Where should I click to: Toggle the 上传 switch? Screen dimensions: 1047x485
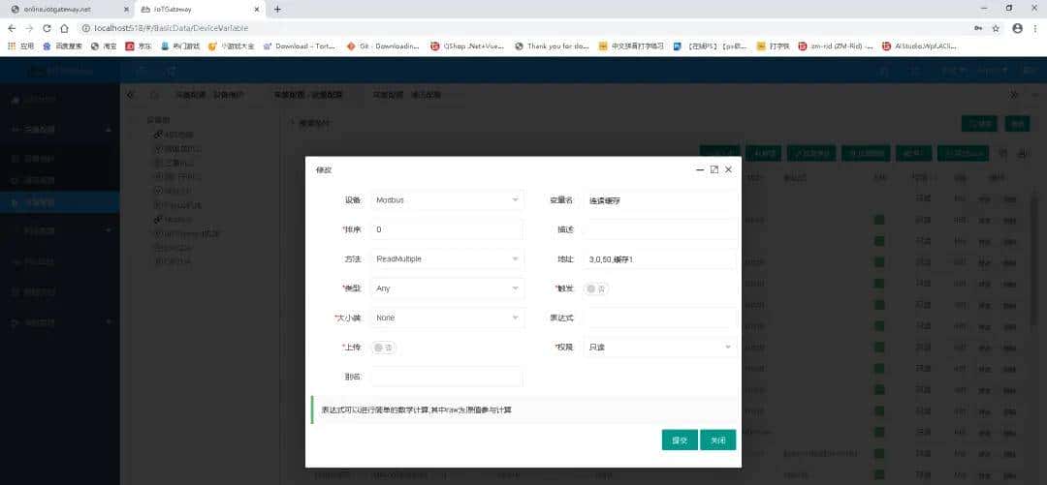click(383, 348)
